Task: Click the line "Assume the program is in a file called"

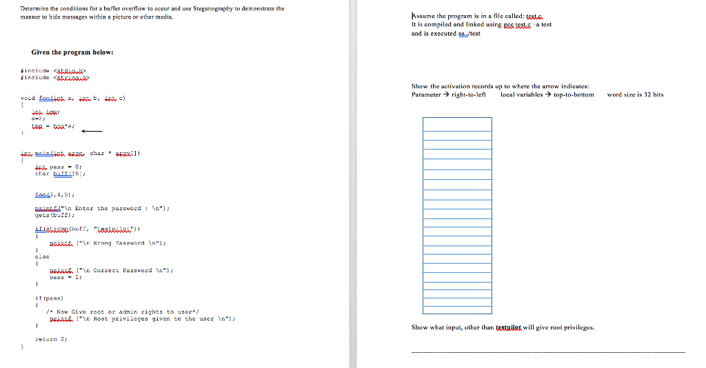Action: point(478,16)
